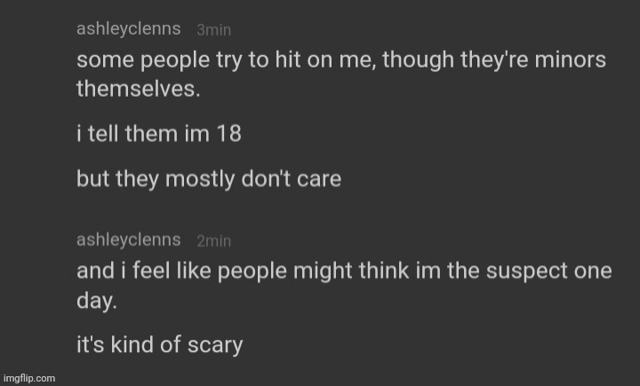Image resolution: width=640 pixels, height=386 pixels.
Task: Click the word 'mostly' in the chat
Action: (x=200, y=179)
